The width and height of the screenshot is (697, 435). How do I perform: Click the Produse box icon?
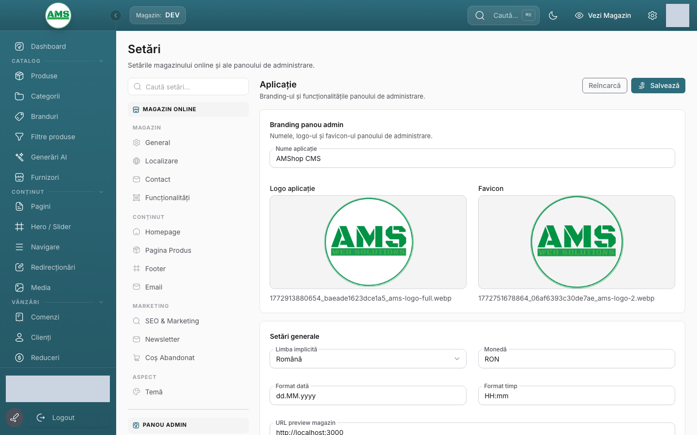point(19,76)
